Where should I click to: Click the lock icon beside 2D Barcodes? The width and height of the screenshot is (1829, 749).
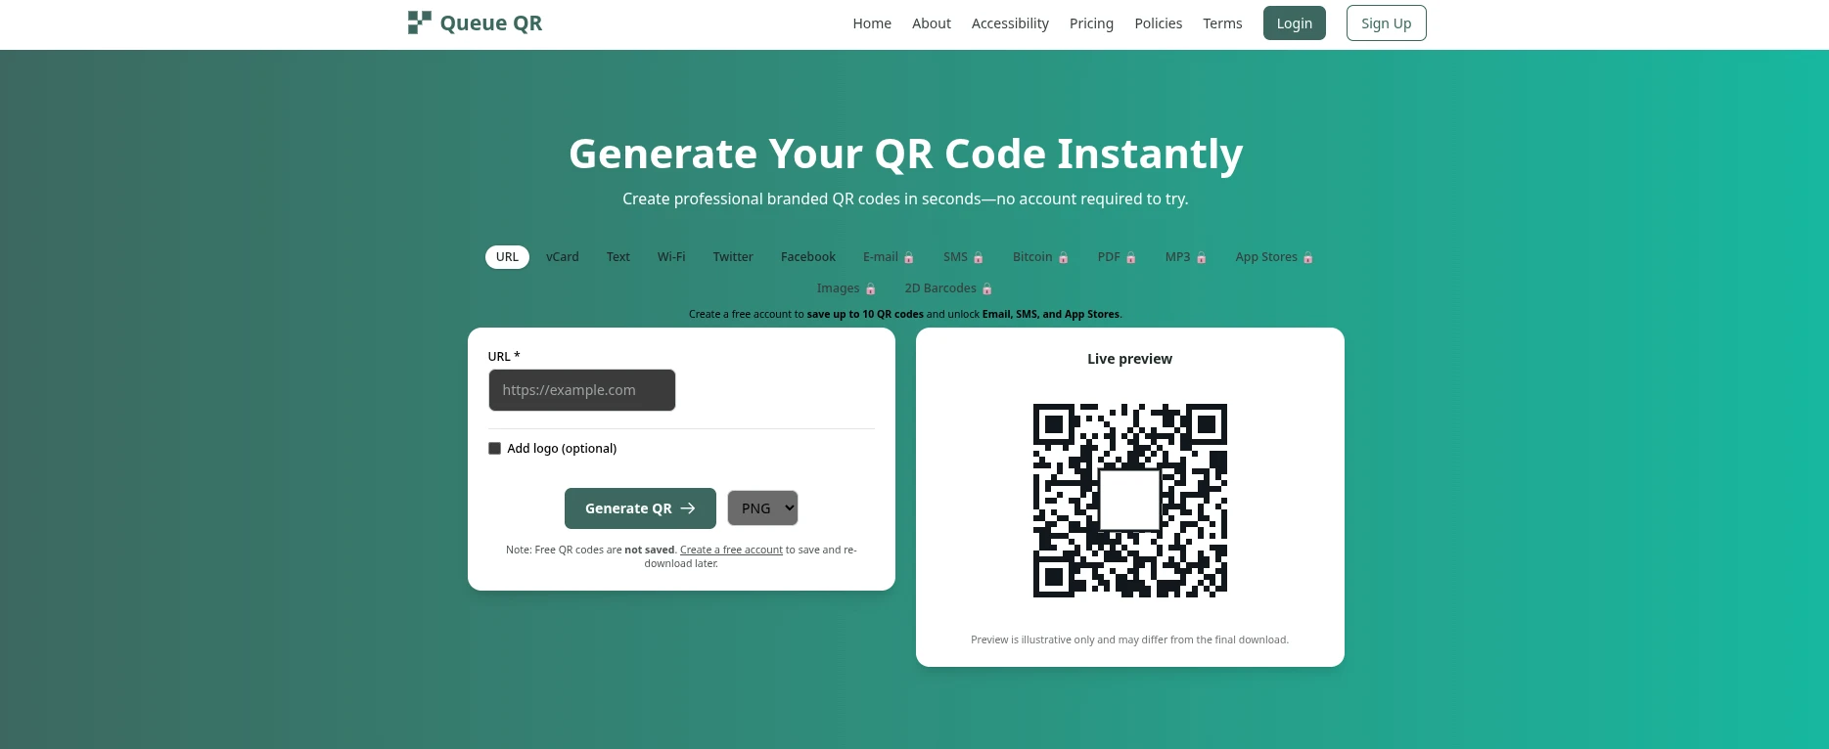click(986, 289)
